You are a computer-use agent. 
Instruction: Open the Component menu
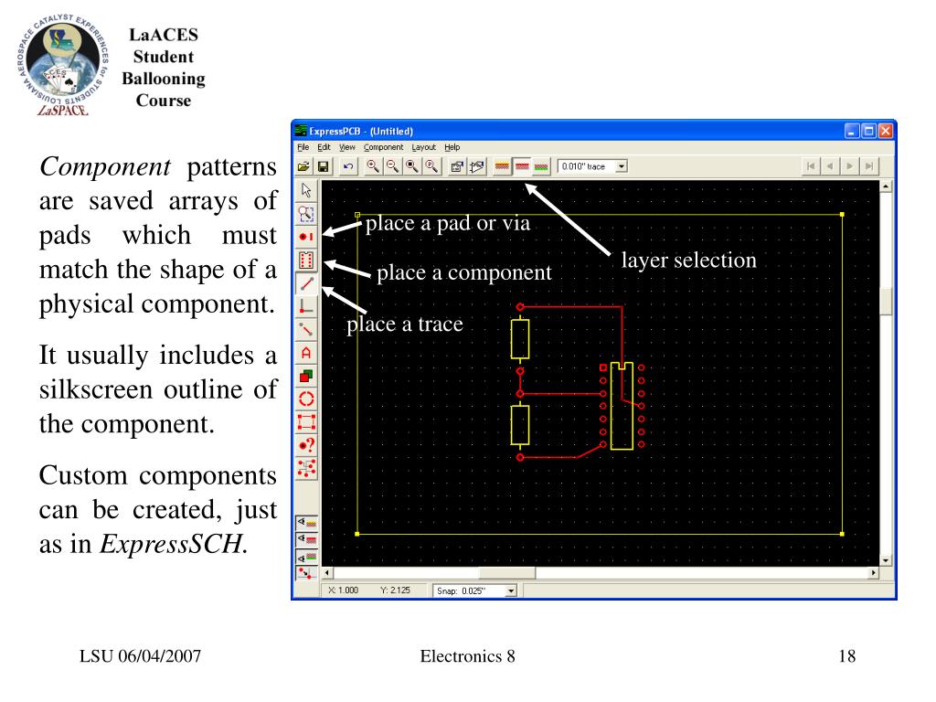pyautogui.click(x=383, y=147)
